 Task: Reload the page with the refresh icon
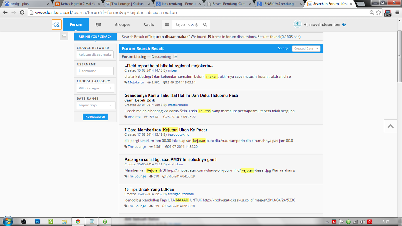pos(22,13)
